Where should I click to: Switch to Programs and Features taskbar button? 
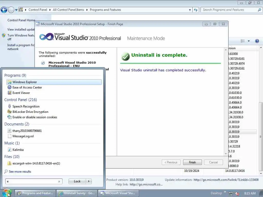(35, 193)
